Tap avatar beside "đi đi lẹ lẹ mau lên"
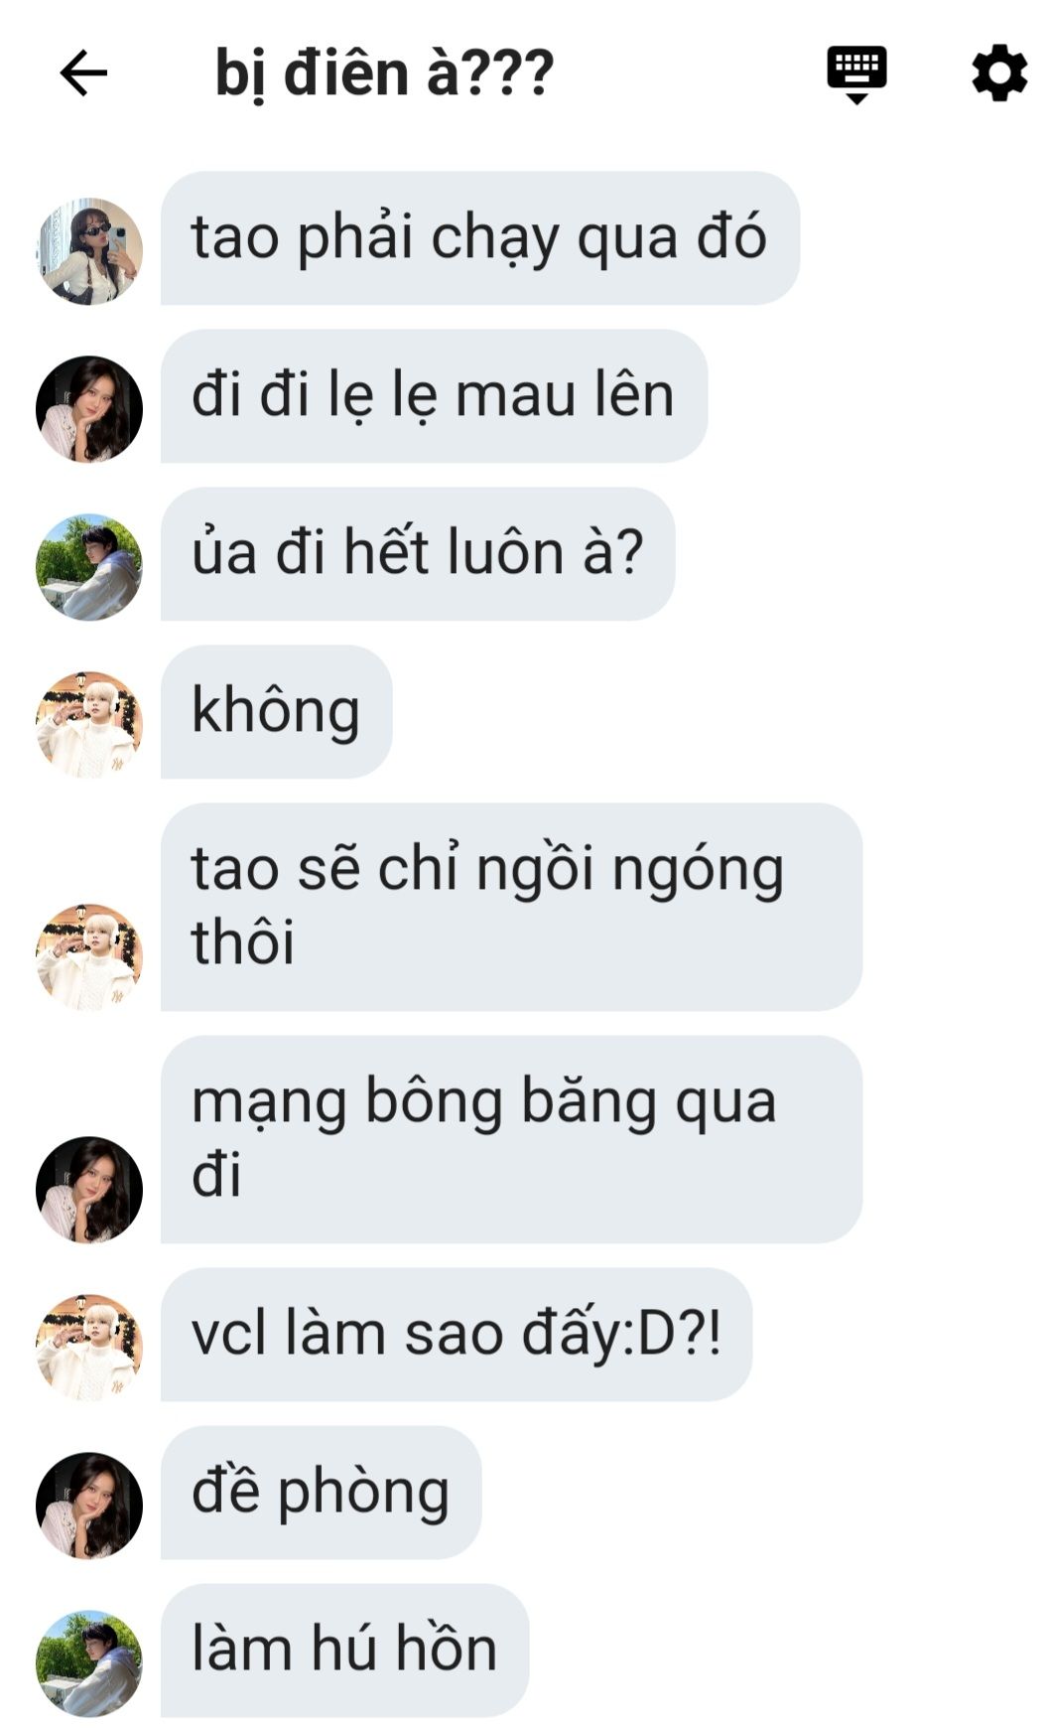Screen dimensions: 1048x1728 89,409
